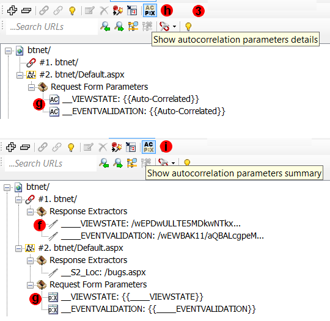Open the filter dropdown arrow in upper search bar
The height and width of the screenshot is (321, 330).
pos(174,26)
